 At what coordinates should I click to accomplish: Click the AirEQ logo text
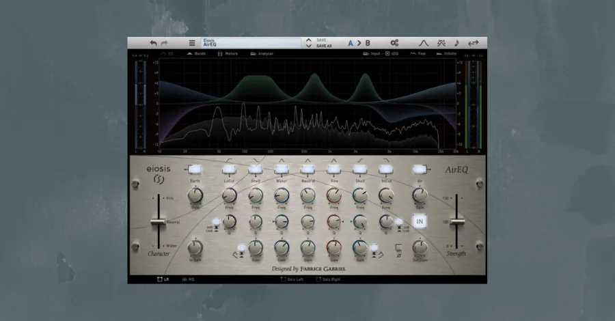click(456, 169)
